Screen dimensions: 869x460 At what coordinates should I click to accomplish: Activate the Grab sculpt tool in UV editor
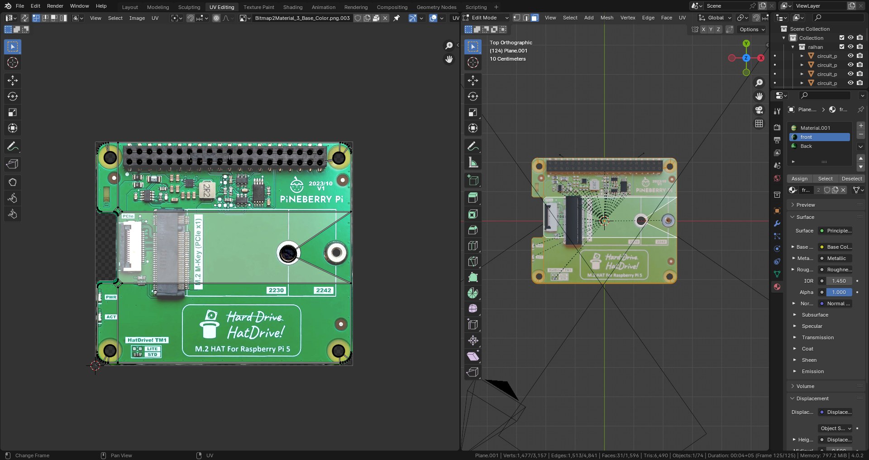pyautogui.click(x=13, y=182)
